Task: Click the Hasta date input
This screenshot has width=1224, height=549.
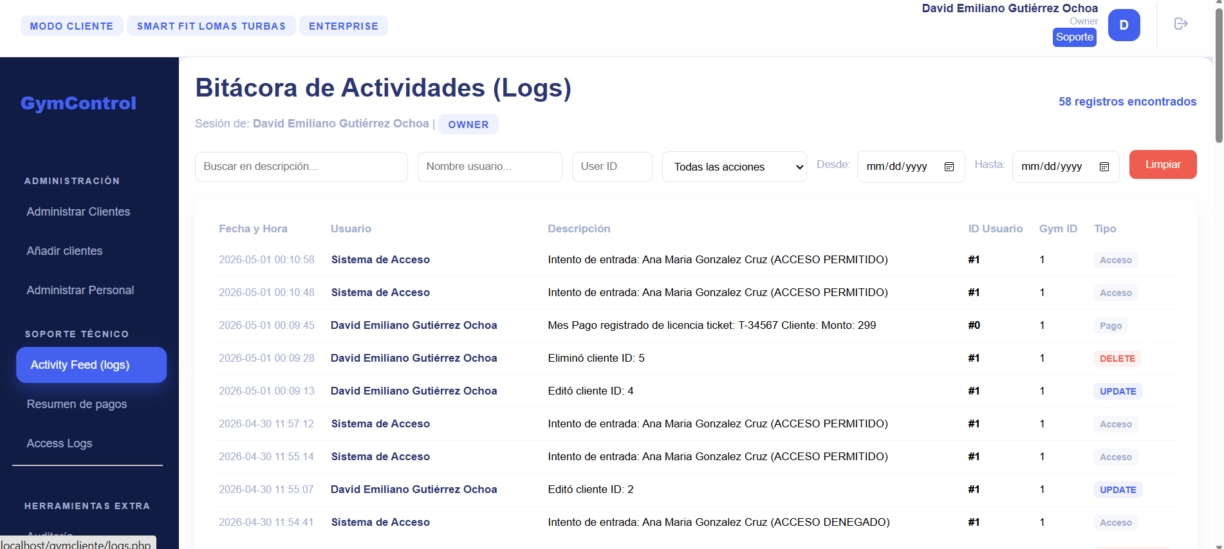Action: click(x=1066, y=167)
